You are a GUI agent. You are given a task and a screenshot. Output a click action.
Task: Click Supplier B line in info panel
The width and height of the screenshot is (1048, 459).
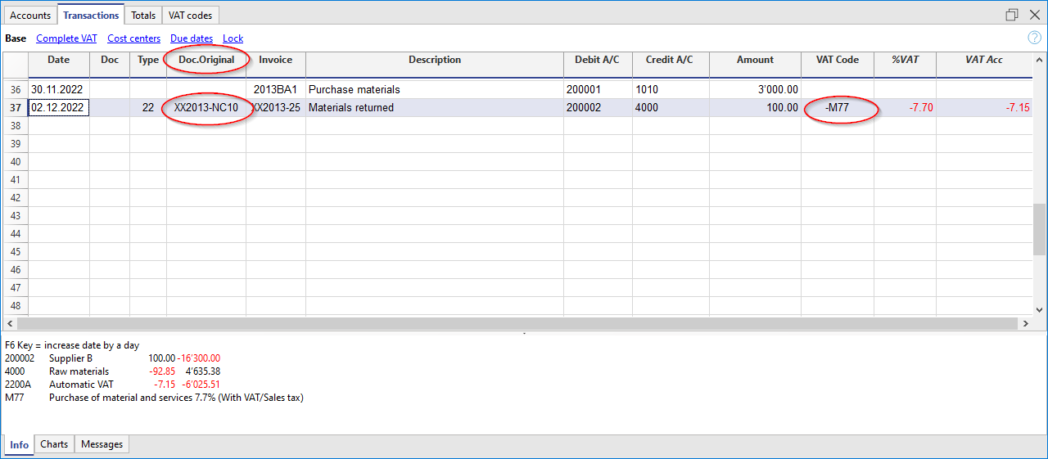coord(112,358)
